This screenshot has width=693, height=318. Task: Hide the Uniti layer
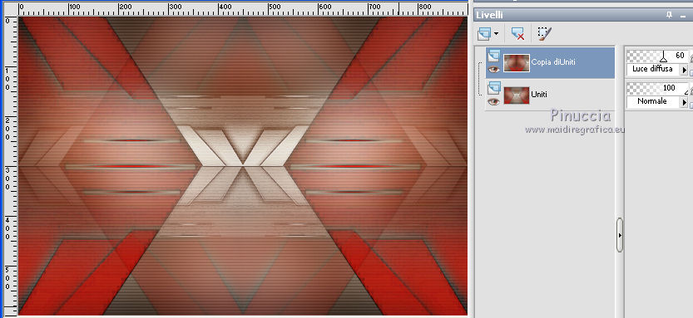coord(493,102)
